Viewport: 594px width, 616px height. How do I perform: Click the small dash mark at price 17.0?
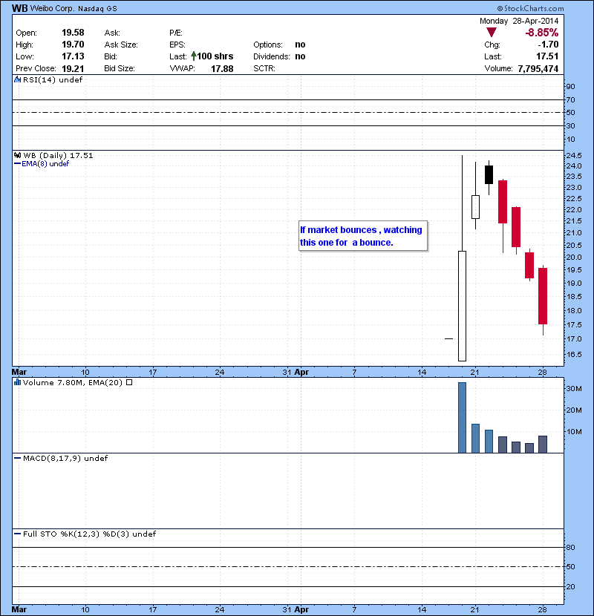tap(449, 338)
